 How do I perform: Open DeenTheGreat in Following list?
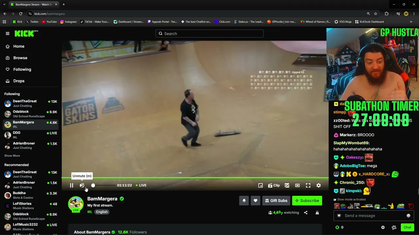31,103
